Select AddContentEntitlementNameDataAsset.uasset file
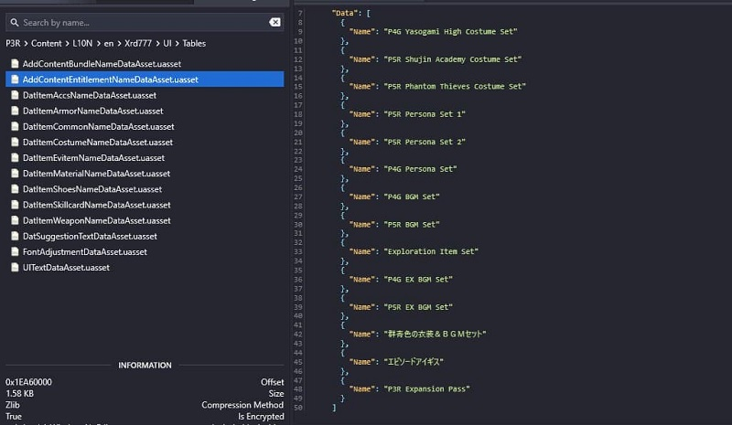Viewport: 732px width, 425px height. click(x=110, y=80)
